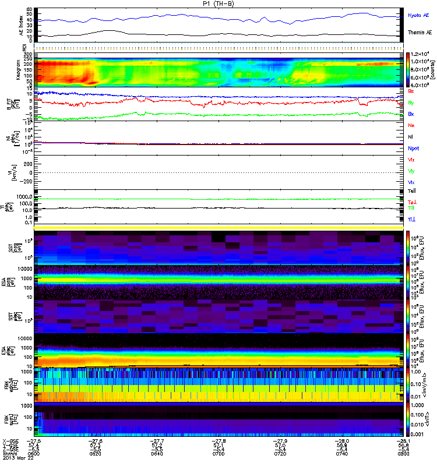Click the "-27.5" X-GSE position value
Screen dimensions: 437x466
(x=34, y=442)
